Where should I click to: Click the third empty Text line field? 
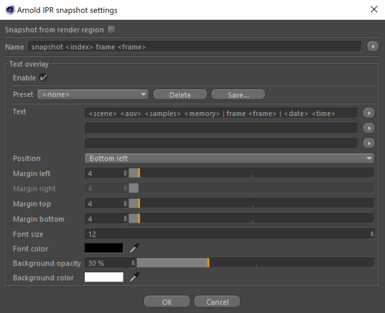click(221, 144)
